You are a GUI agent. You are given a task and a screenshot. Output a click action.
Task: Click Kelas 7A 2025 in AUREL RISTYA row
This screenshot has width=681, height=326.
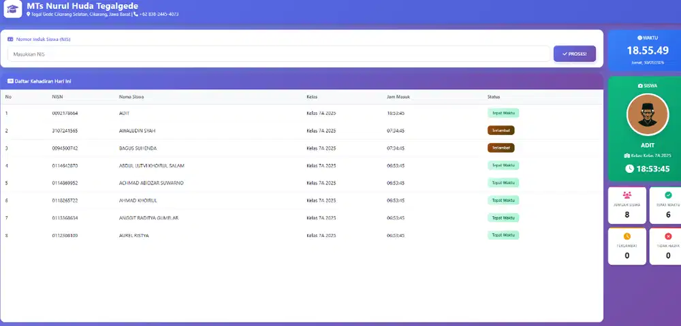click(x=321, y=235)
